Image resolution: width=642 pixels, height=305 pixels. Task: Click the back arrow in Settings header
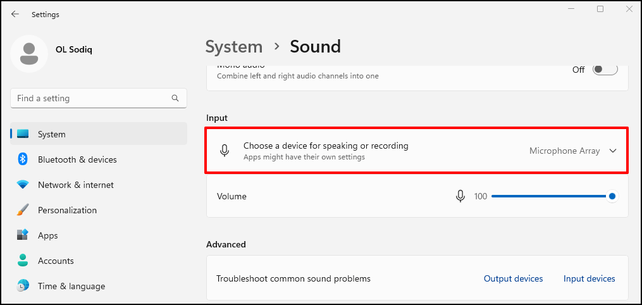click(x=15, y=15)
